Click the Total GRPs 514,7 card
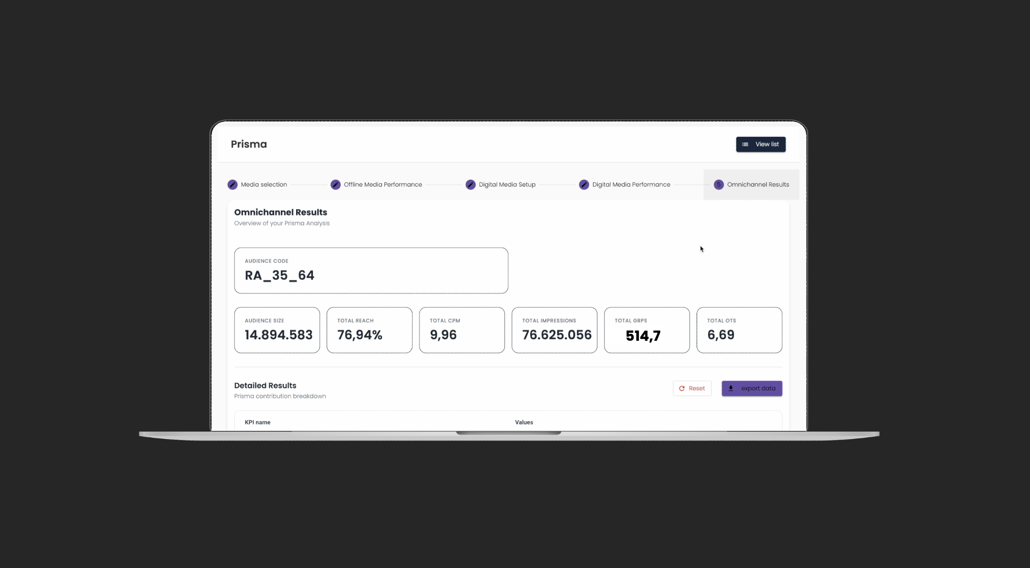This screenshot has height=568, width=1030. (x=647, y=330)
